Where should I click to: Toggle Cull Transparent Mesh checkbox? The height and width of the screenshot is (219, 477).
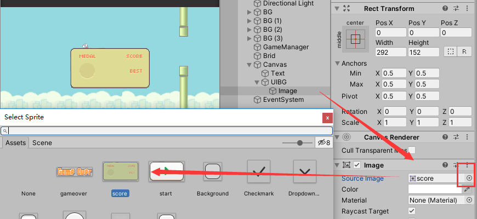(412, 150)
